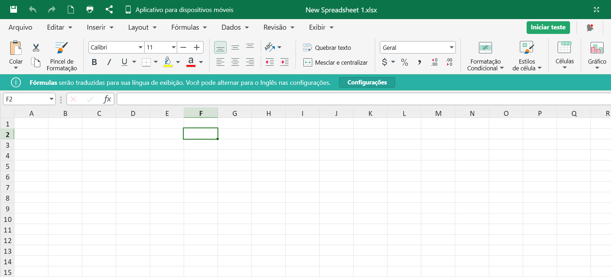Expand fill color dropdown arrow
Screen dimensions: 611x277
click(178, 62)
